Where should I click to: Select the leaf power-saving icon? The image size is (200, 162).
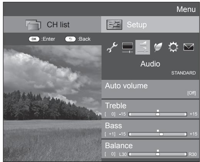pos(158,47)
